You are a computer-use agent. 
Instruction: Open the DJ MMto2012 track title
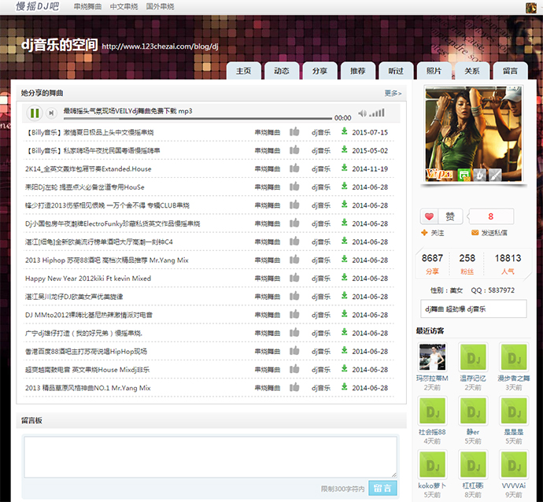[x=89, y=315]
